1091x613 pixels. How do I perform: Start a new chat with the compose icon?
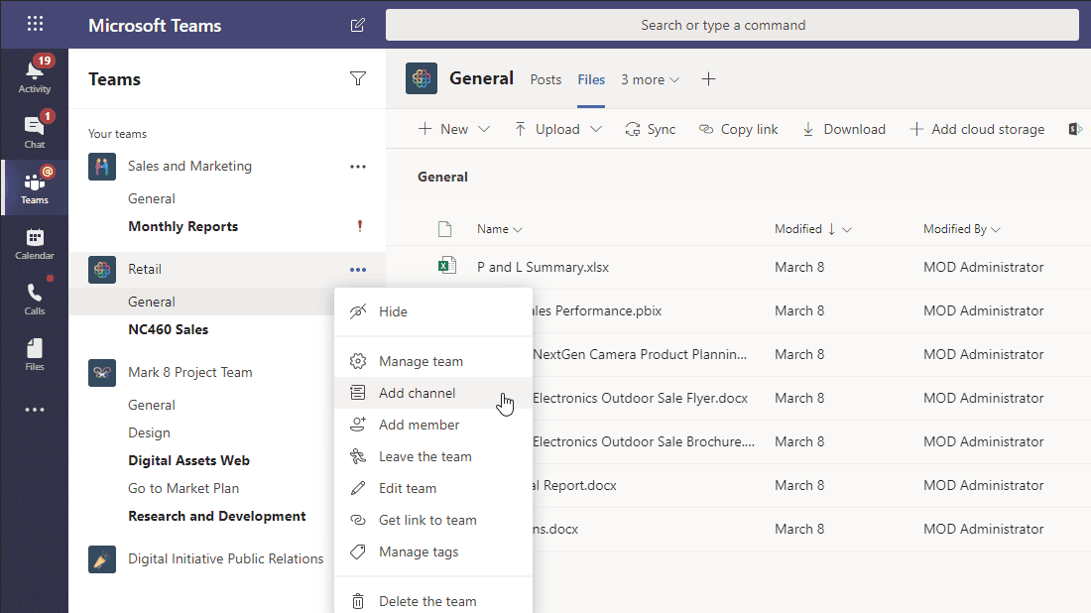pyautogui.click(x=357, y=25)
